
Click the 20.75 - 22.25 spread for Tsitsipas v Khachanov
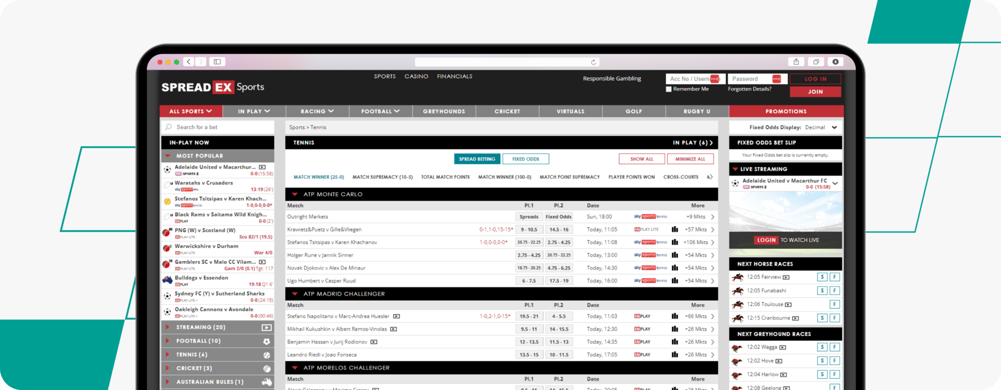click(529, 242)
